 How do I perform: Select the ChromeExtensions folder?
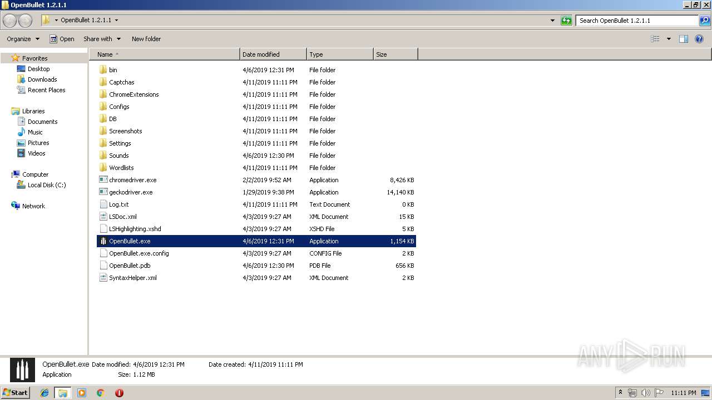click(133, 94)
